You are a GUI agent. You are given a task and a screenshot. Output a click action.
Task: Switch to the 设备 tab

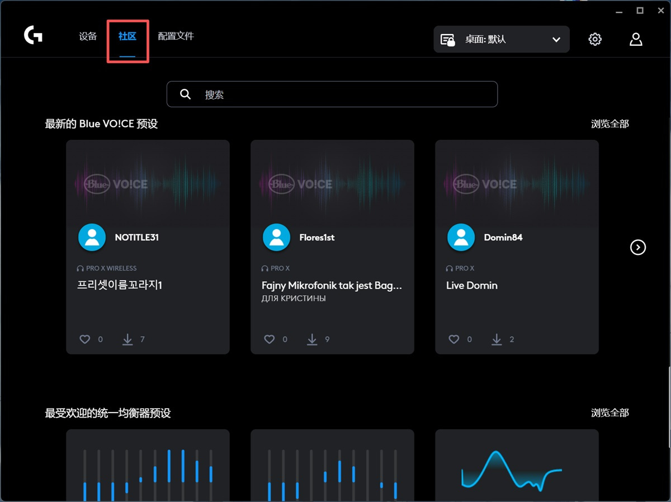tap(87, 35)
